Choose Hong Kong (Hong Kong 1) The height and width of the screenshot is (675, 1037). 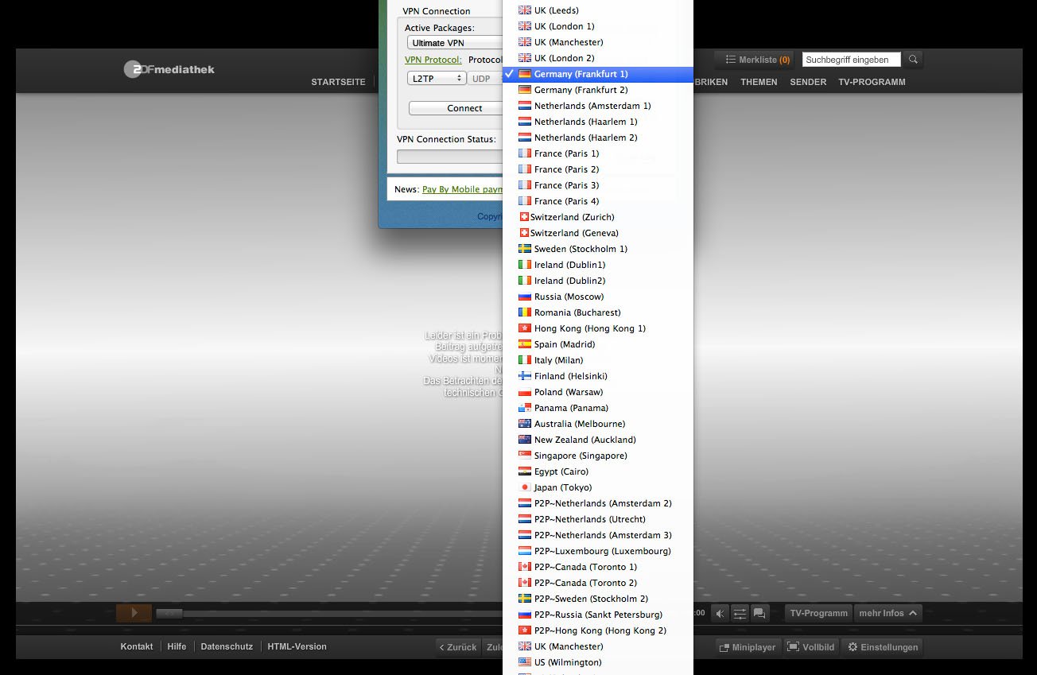click(598, 328)
